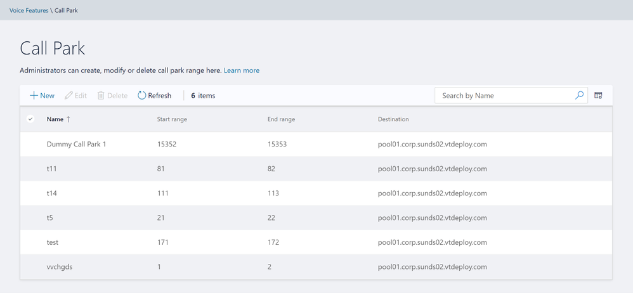This screenshot has width=633, height=293.
Task: Select the t5 call park row
Action: click(50, 218)
